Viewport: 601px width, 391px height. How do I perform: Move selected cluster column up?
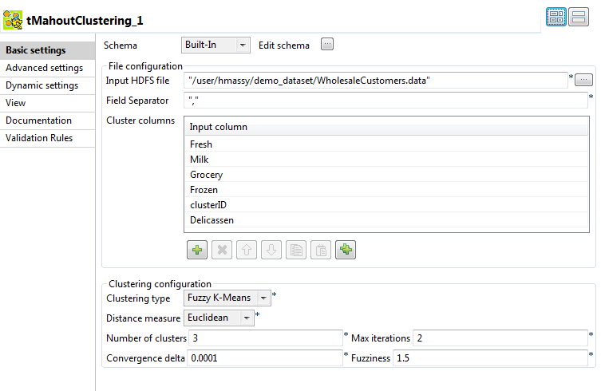(247, 250)
